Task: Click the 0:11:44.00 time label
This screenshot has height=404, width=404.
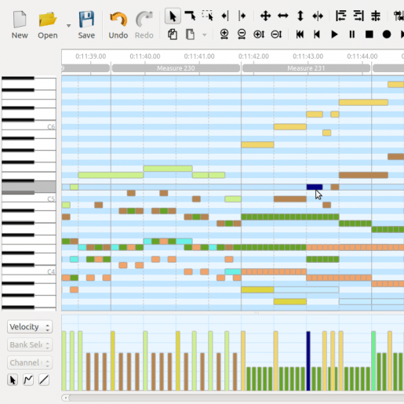Action: pos(362,56)
